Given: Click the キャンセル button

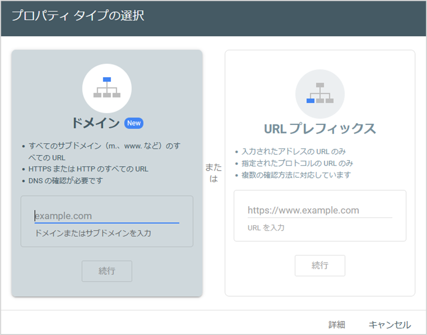Looking at the screenshot, I should 390,324.
